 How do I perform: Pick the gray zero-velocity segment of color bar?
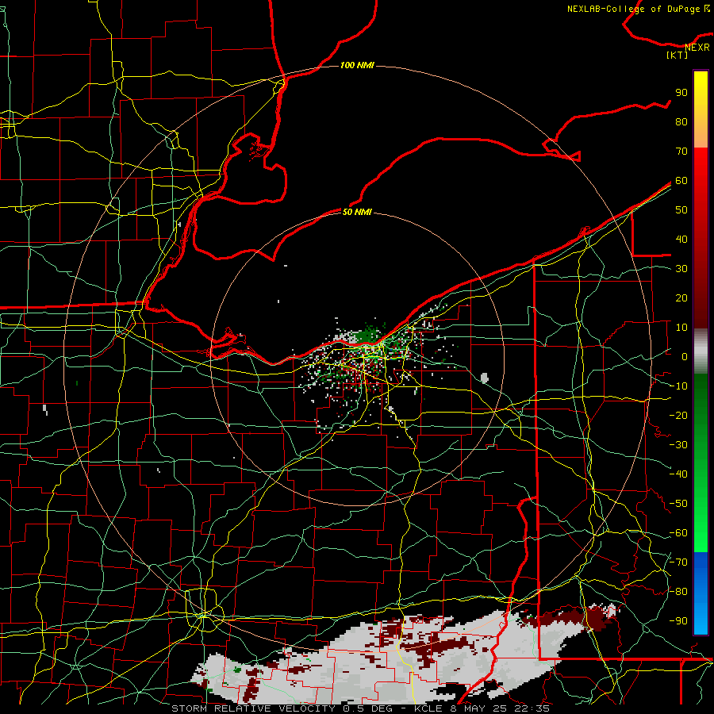[701, 351]
